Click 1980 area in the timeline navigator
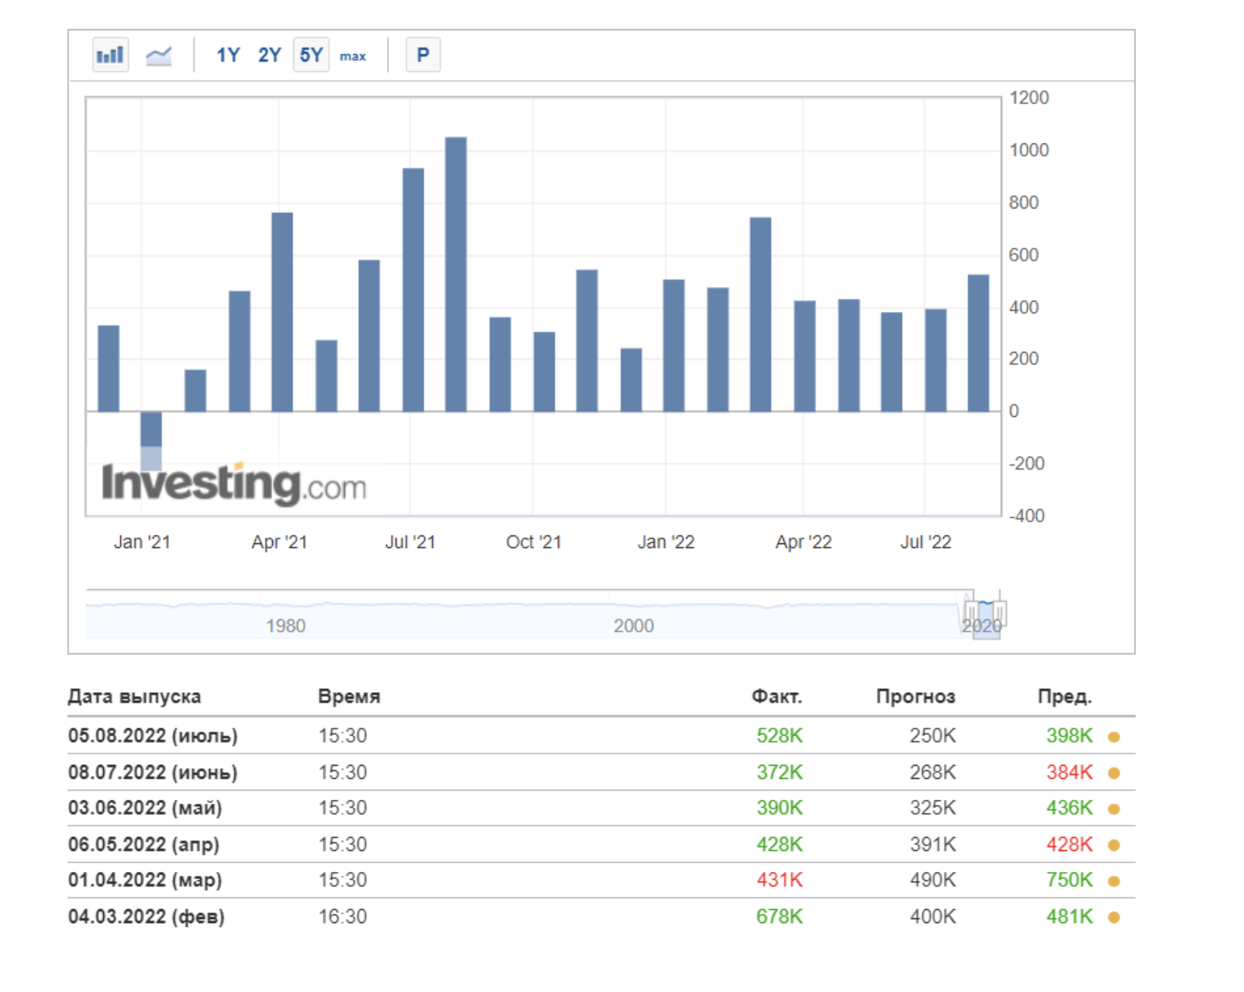The image size is (1244, 992). [x=285, y=625]
